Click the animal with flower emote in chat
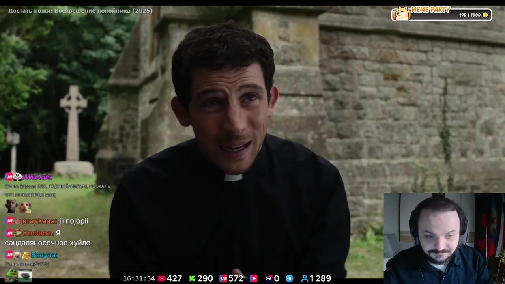 point(25,206)
